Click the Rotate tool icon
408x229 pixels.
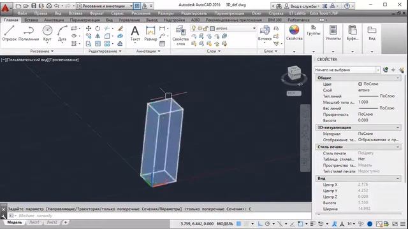98,28
